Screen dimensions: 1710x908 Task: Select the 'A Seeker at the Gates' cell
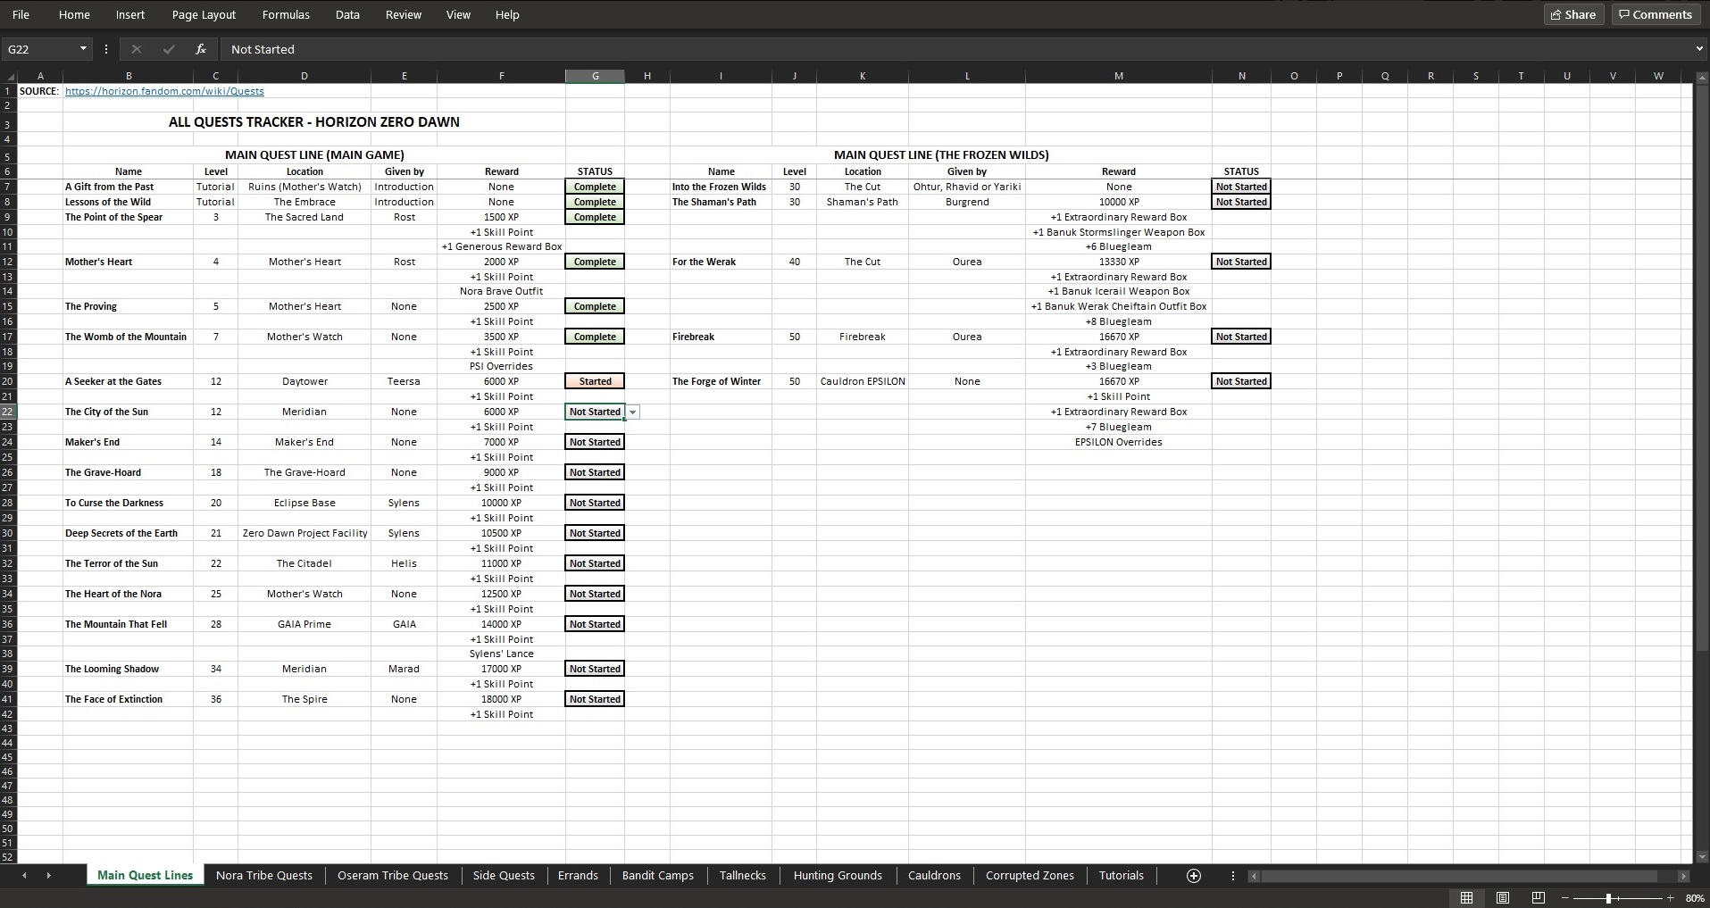point(128,381)
